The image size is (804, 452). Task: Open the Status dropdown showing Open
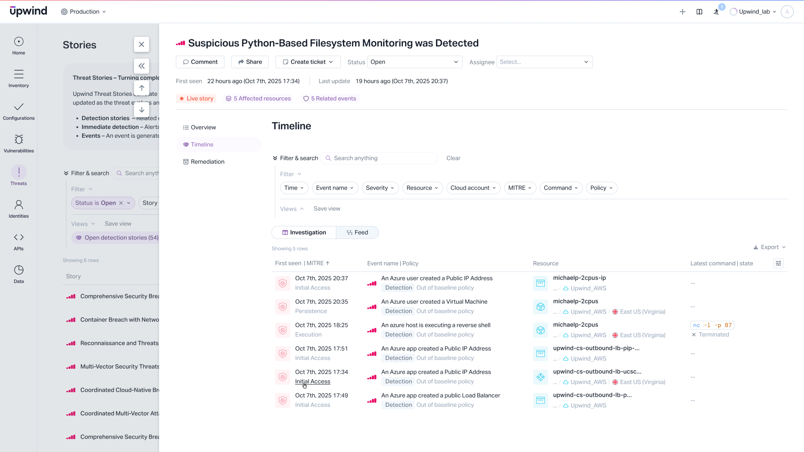[x=415, y=62]
